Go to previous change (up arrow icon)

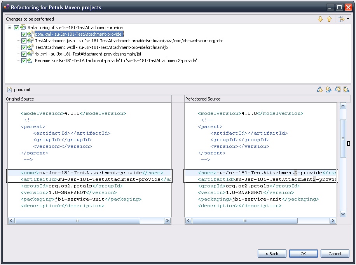pos(329,19)
